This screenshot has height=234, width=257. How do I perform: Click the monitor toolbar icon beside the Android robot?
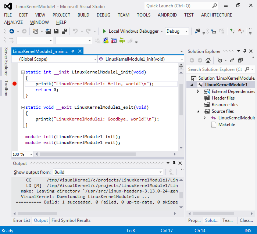coord(106,40)
